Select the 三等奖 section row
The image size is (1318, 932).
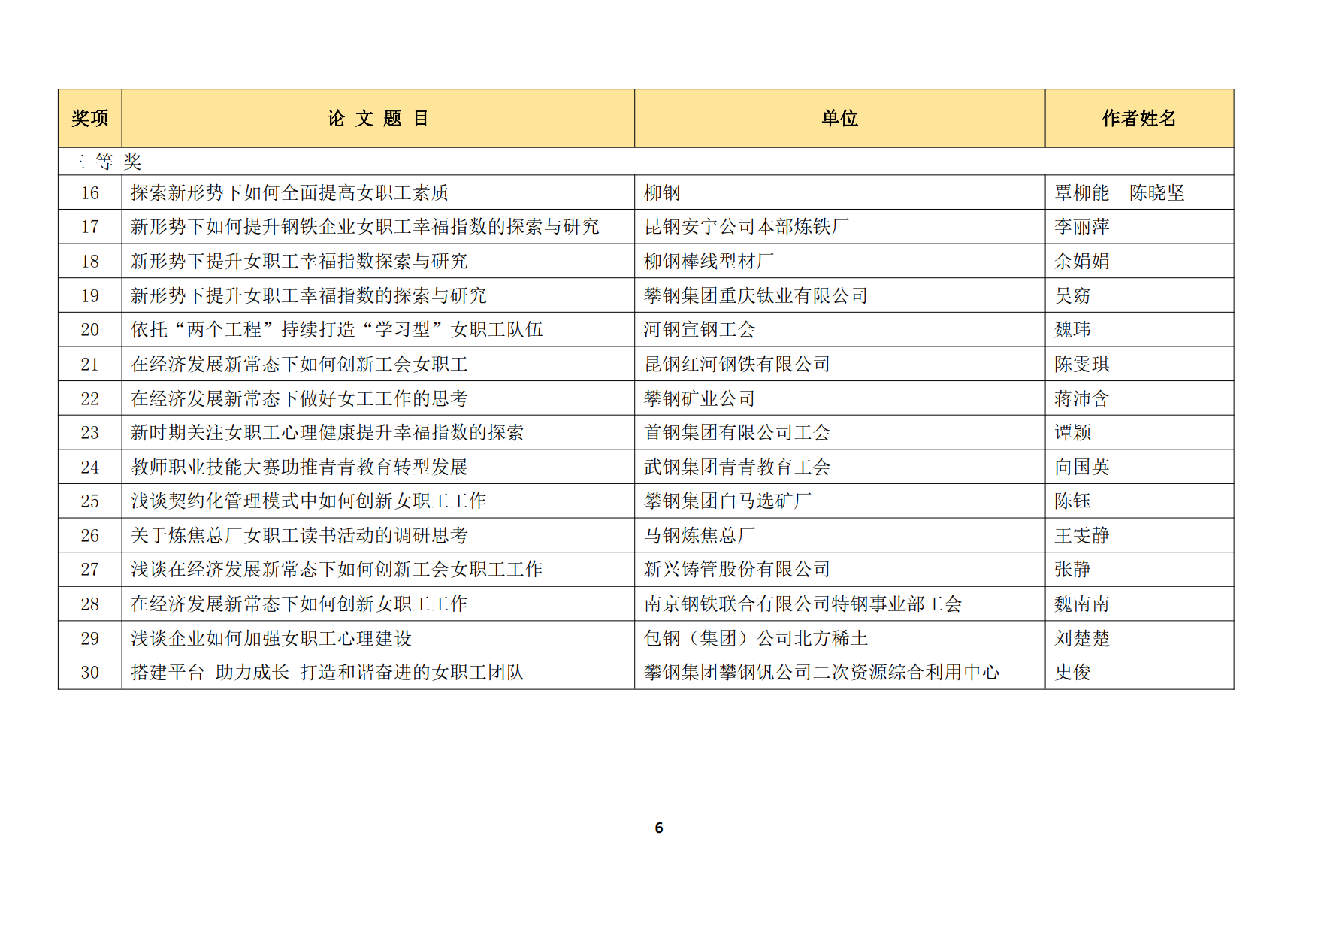pos(646,162)
